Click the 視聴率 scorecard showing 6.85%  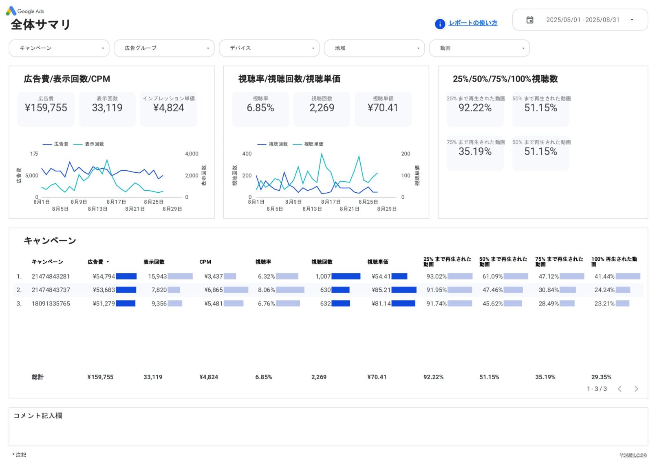(260, 108)
